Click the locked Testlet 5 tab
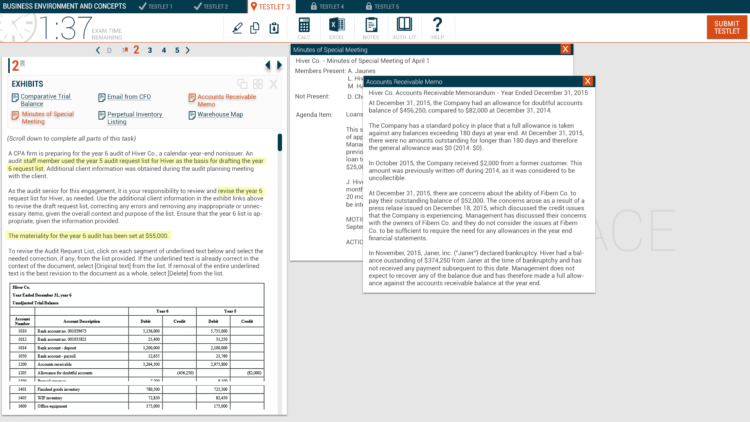This screenshot has width=750, height=422. pos(382,7)
